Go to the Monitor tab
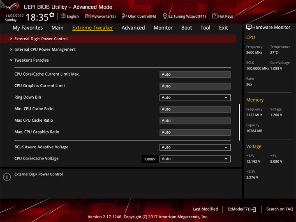This screenshot has height=222, width=296. tap(163, 28)
